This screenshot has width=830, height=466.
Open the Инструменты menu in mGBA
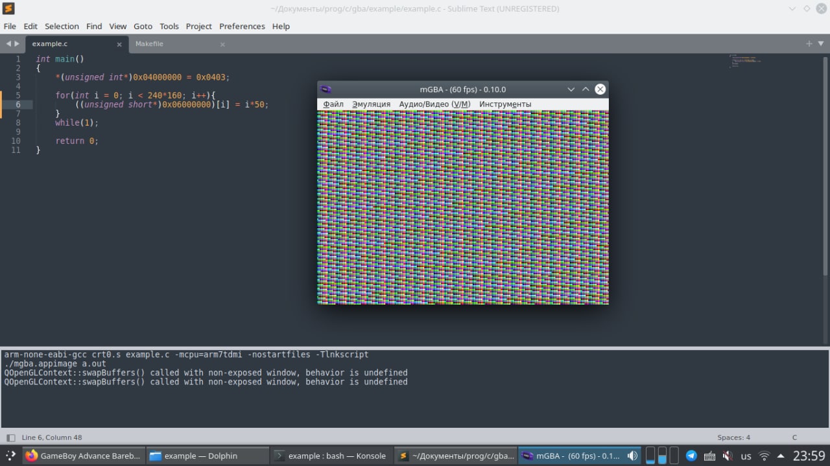[x=505, y=104]
